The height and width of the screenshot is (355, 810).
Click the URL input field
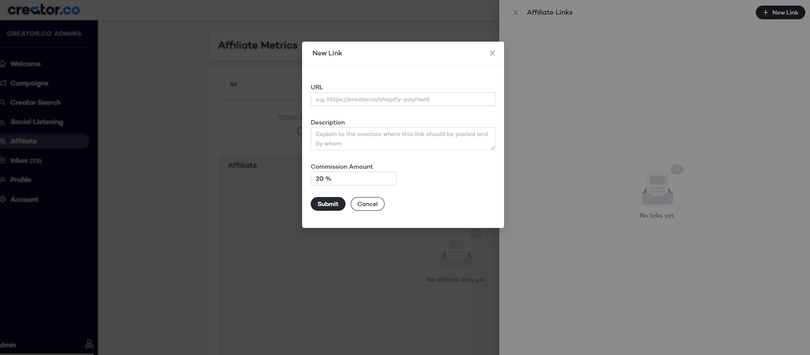pyautogui.click(x=403, y=99)
